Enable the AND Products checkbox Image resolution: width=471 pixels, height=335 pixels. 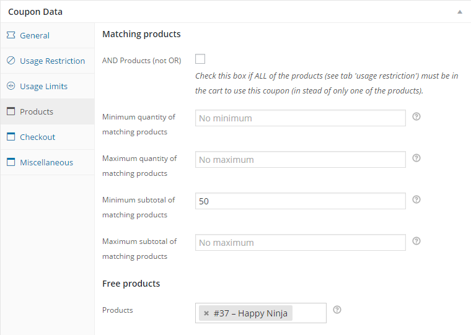click(x=200, y=59)
